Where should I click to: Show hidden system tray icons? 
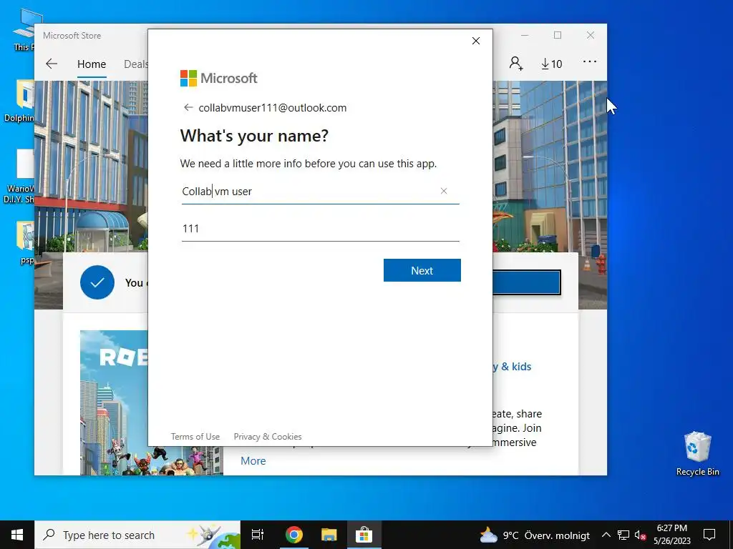coord(606,535)
